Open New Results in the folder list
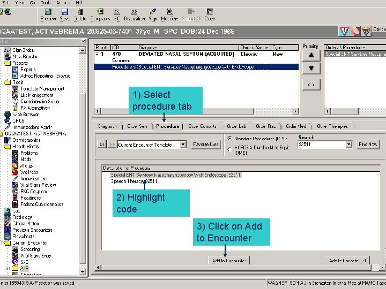This screenshot has height=289, width=386. pos(25,57)
